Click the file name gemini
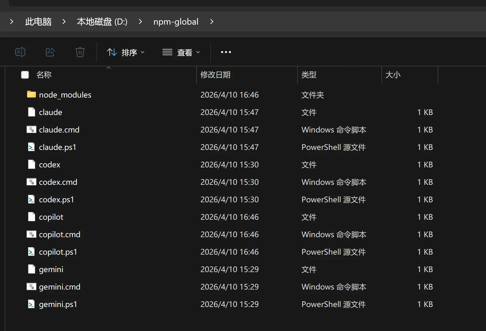 51,269
